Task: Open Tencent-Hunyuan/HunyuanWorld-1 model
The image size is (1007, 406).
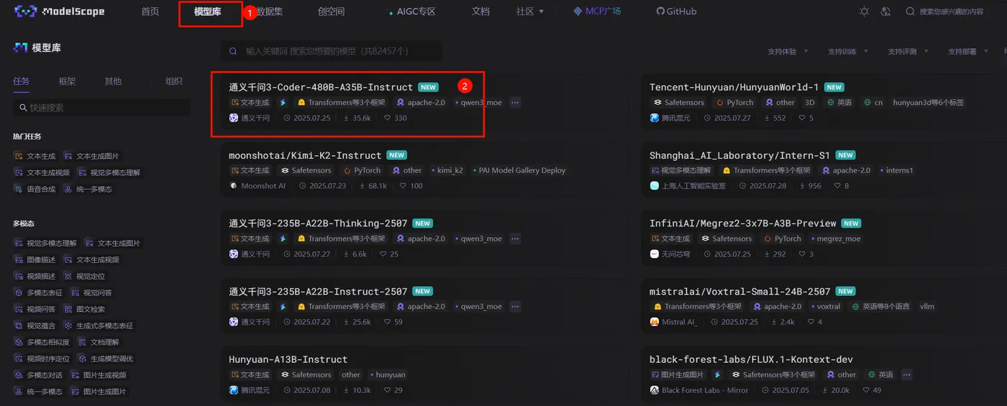Action: pyautogui.click(x=734, y=87)
